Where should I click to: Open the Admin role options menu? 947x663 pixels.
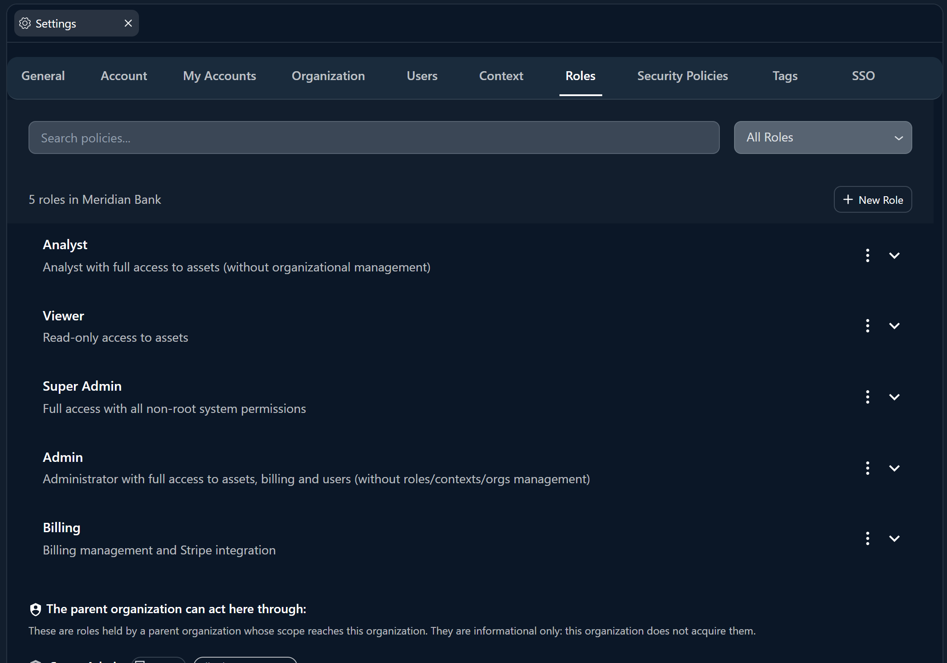[867, 468]
